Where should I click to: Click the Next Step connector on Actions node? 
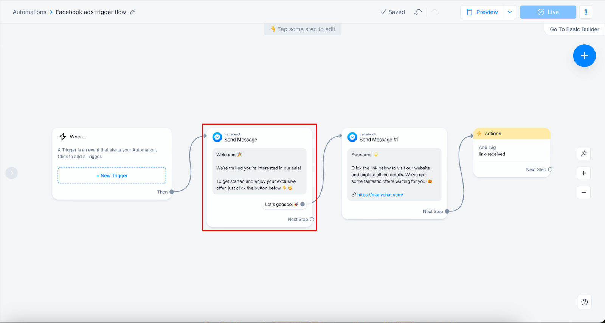click(550, 169)
